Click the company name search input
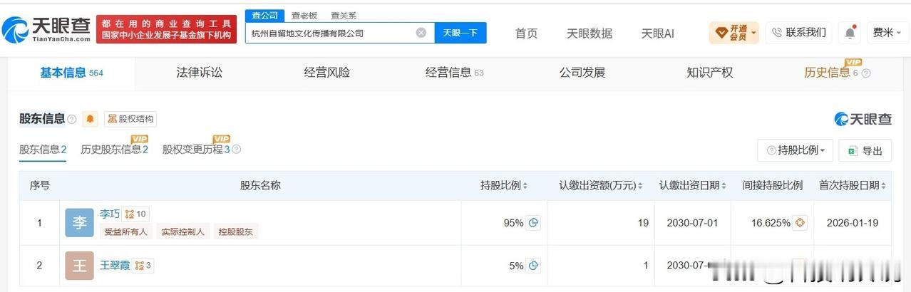911x292 pixels. click(331, 33)
